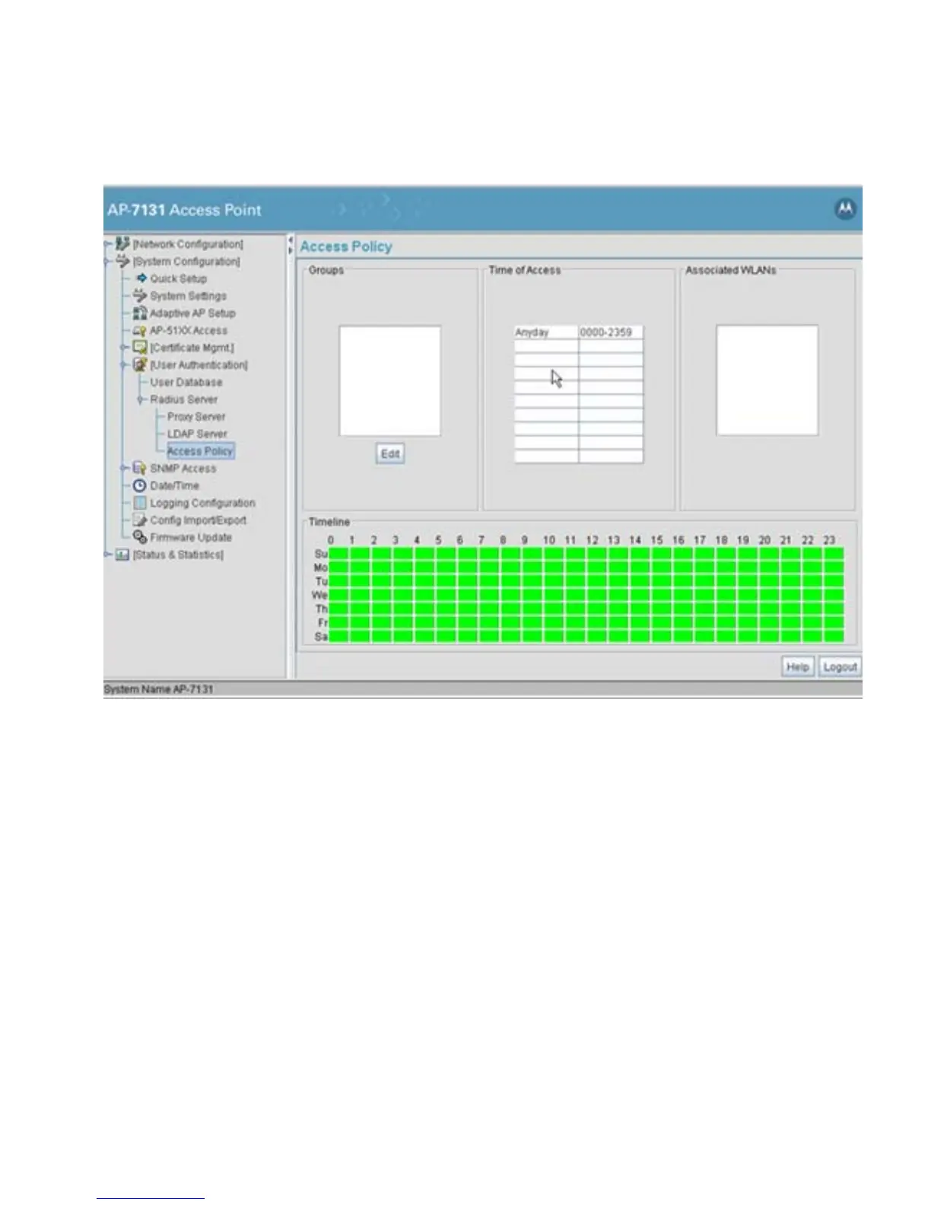Click inside the Groups list box
The image size is (931, 1205).
coord(389,381)
